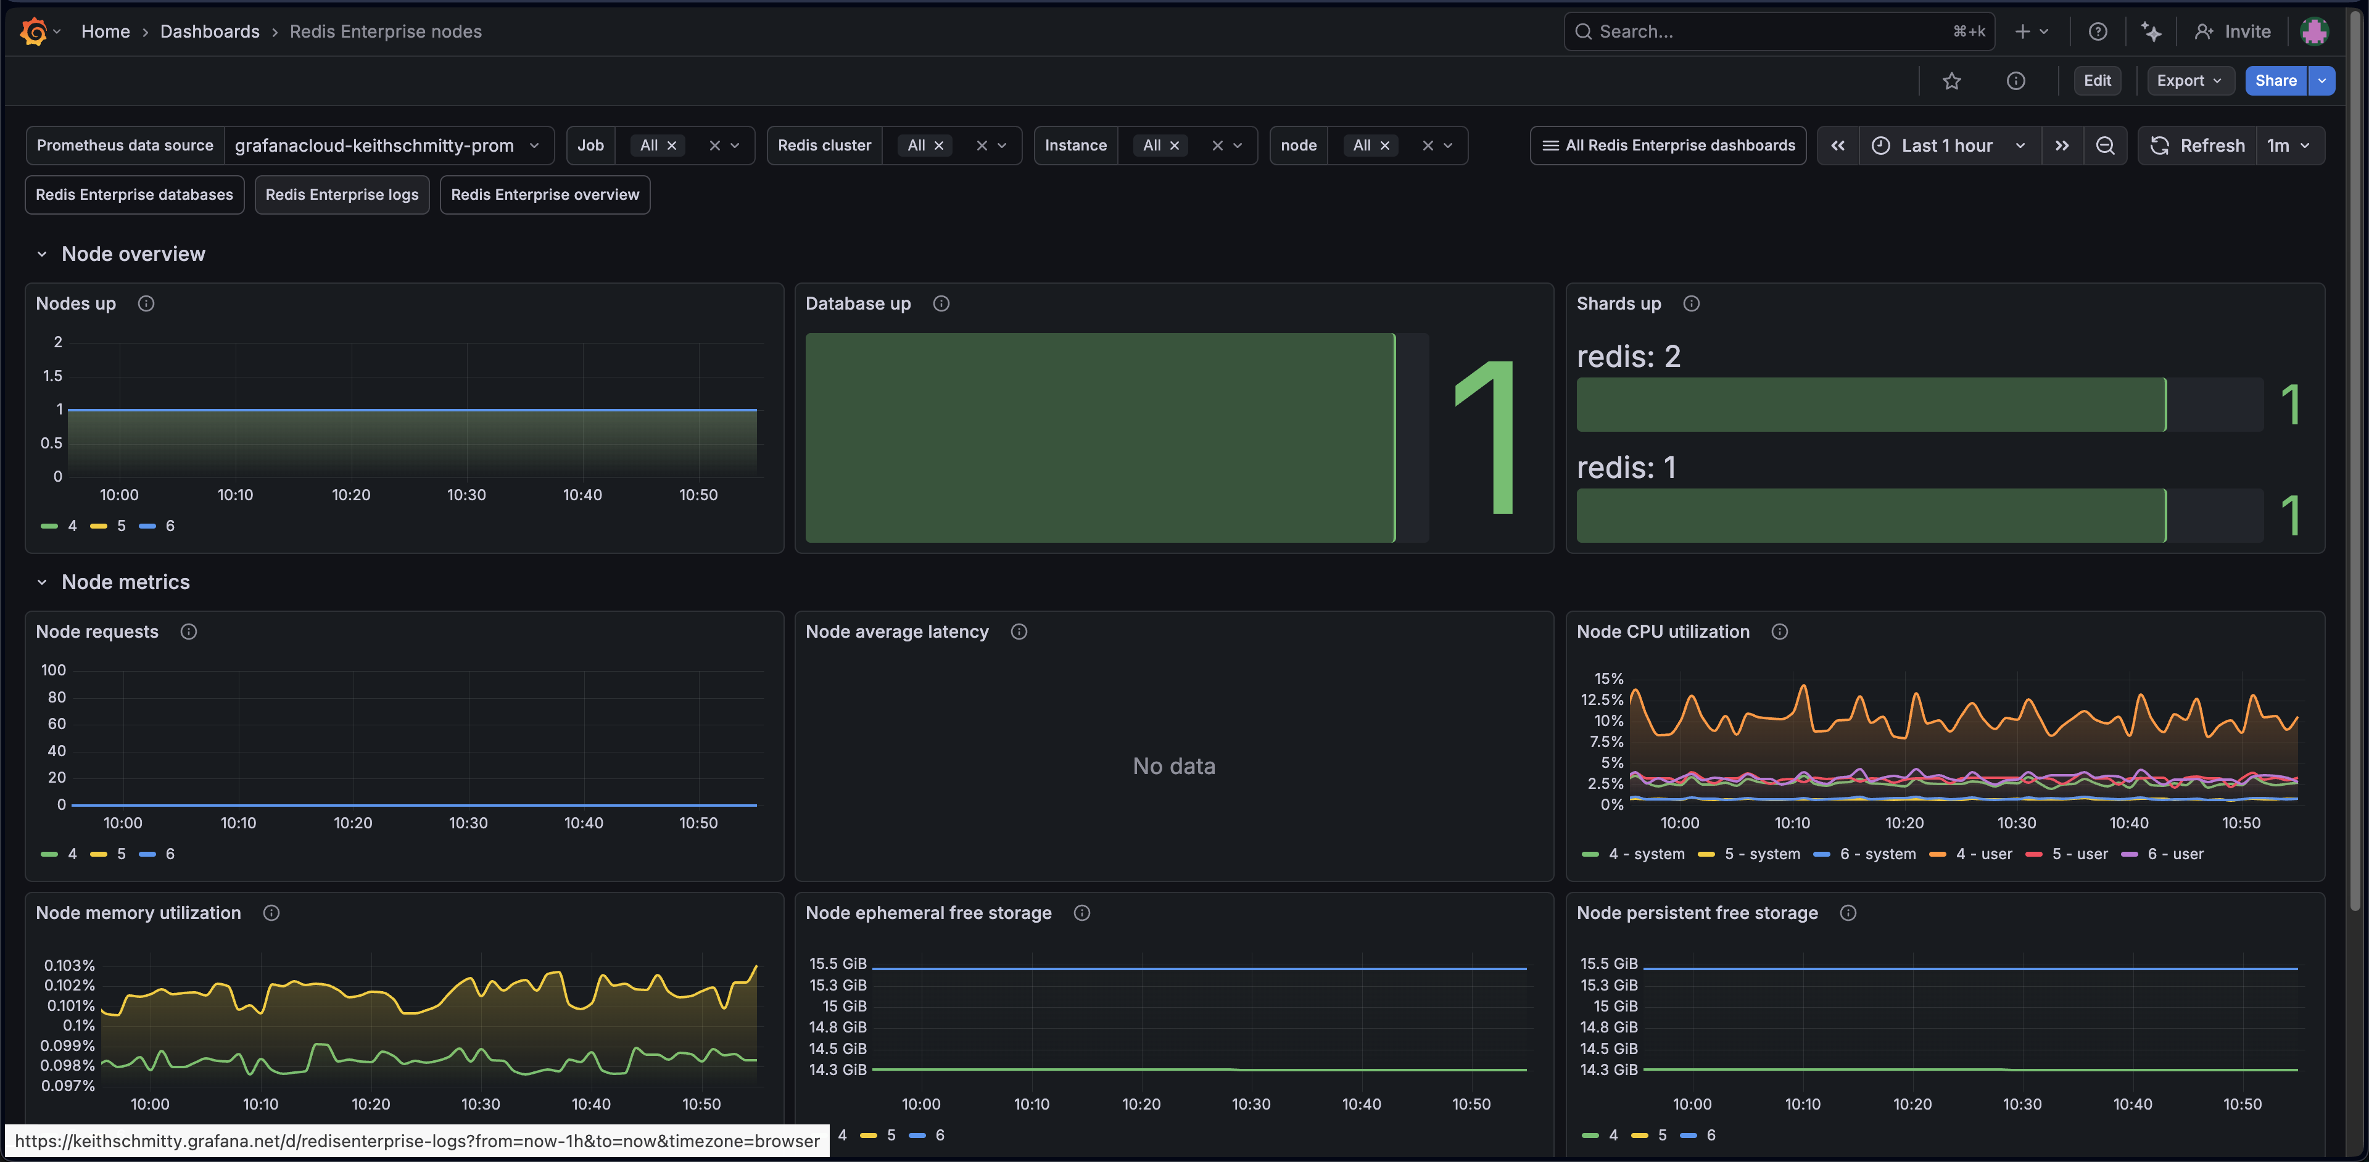Open the help question mark icon
This screenshot has width=2369, height=1162.
click(2098, 31)
